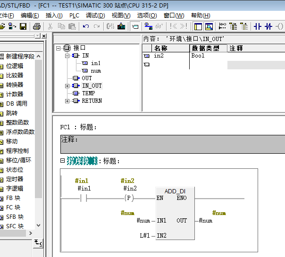Click the Cut scissors icon
Screen dimensions: 285x257
point(50,26)
